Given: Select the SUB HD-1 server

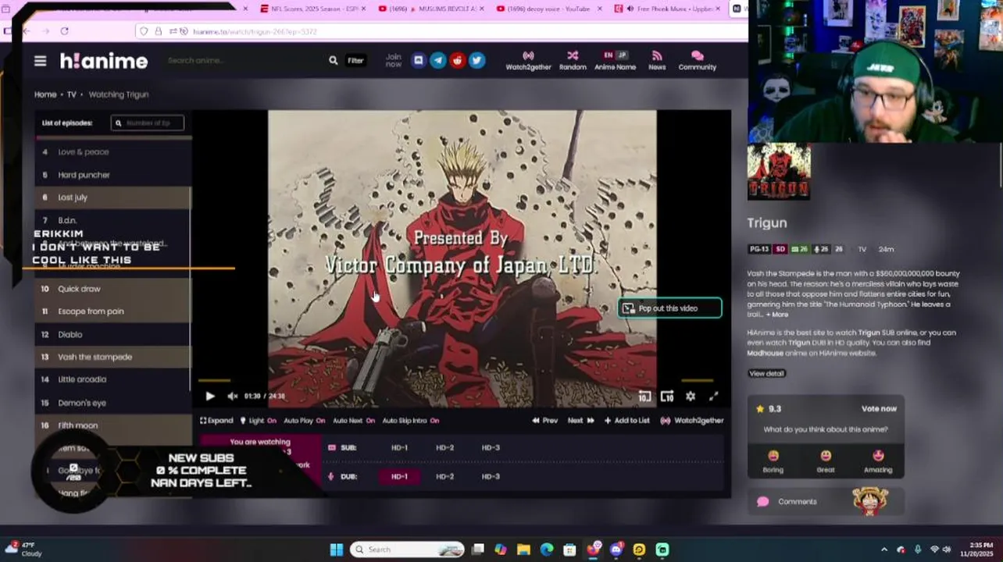Looking at the screenshot, I should pyautogui.click(x=399, y=448).
